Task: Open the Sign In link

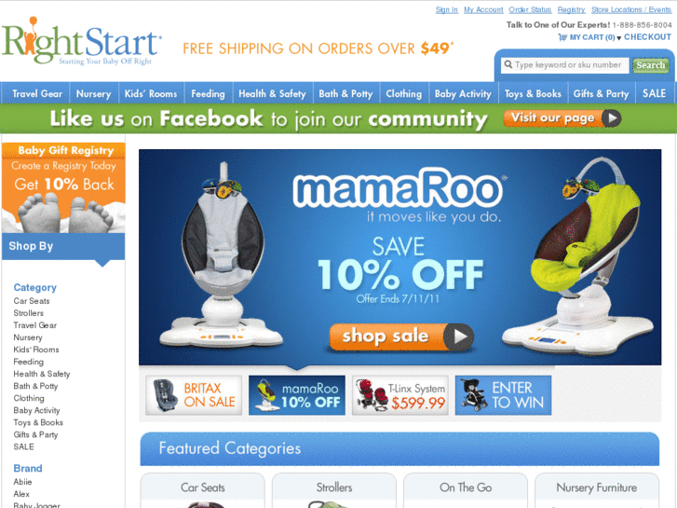Action: point(446,9)
